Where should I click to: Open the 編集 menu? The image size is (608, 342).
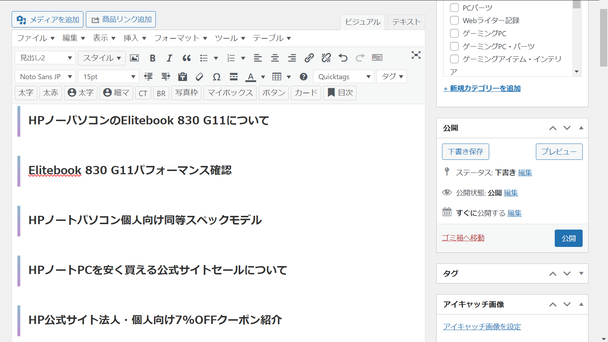(x=74, y=38)
